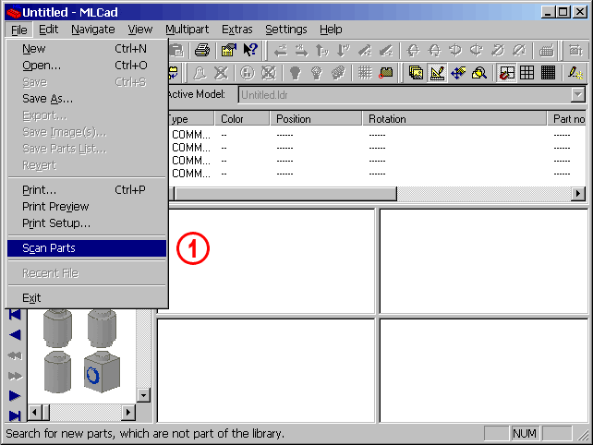593x445 pixels.
Task: Open the options icon next to Print
Action: click(x=228, y=50)
